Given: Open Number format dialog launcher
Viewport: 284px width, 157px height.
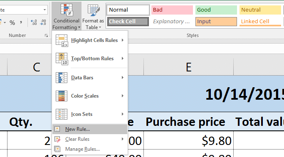Looking at the screenshot, I should click(x=47, y=36).
